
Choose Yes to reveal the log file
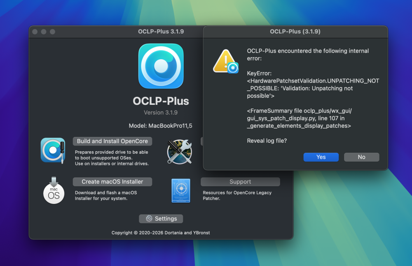[x=321, y=157]
